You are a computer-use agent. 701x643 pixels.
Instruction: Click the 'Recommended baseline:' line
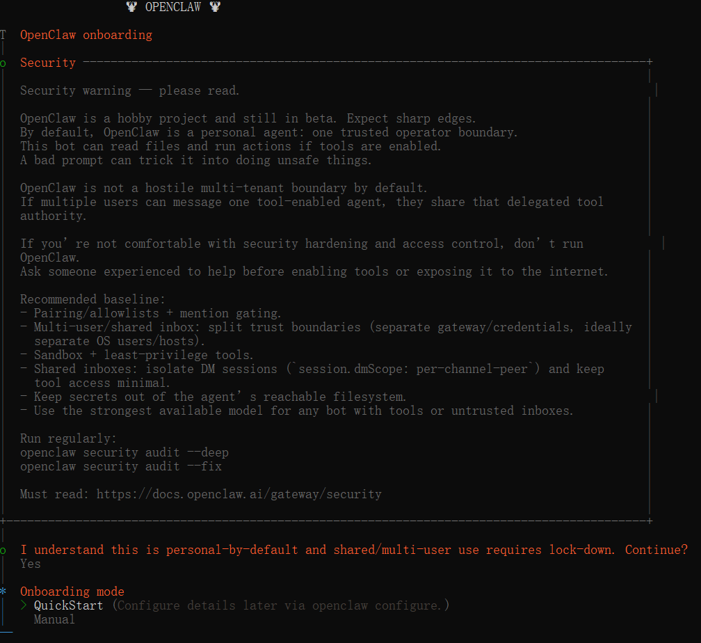pyautogui.click(x=92, y=299)
